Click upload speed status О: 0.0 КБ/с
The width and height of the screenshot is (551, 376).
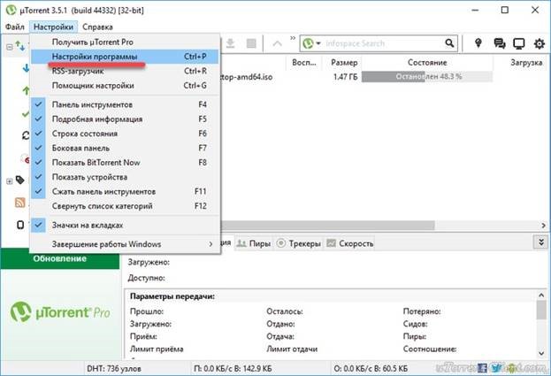(371, 369)
